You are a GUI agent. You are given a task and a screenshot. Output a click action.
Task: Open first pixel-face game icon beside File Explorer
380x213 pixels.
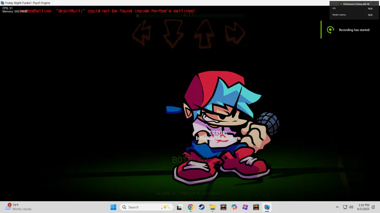pyautogui.click(x=223, y=207)
